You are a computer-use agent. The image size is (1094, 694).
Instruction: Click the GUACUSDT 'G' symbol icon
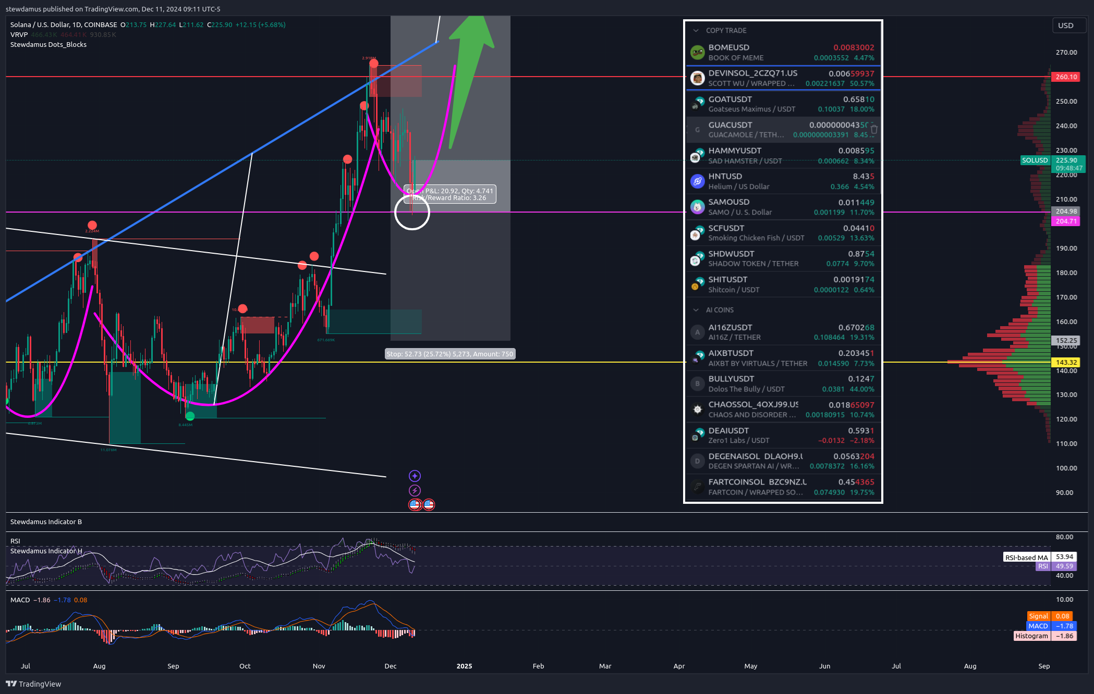697,130
